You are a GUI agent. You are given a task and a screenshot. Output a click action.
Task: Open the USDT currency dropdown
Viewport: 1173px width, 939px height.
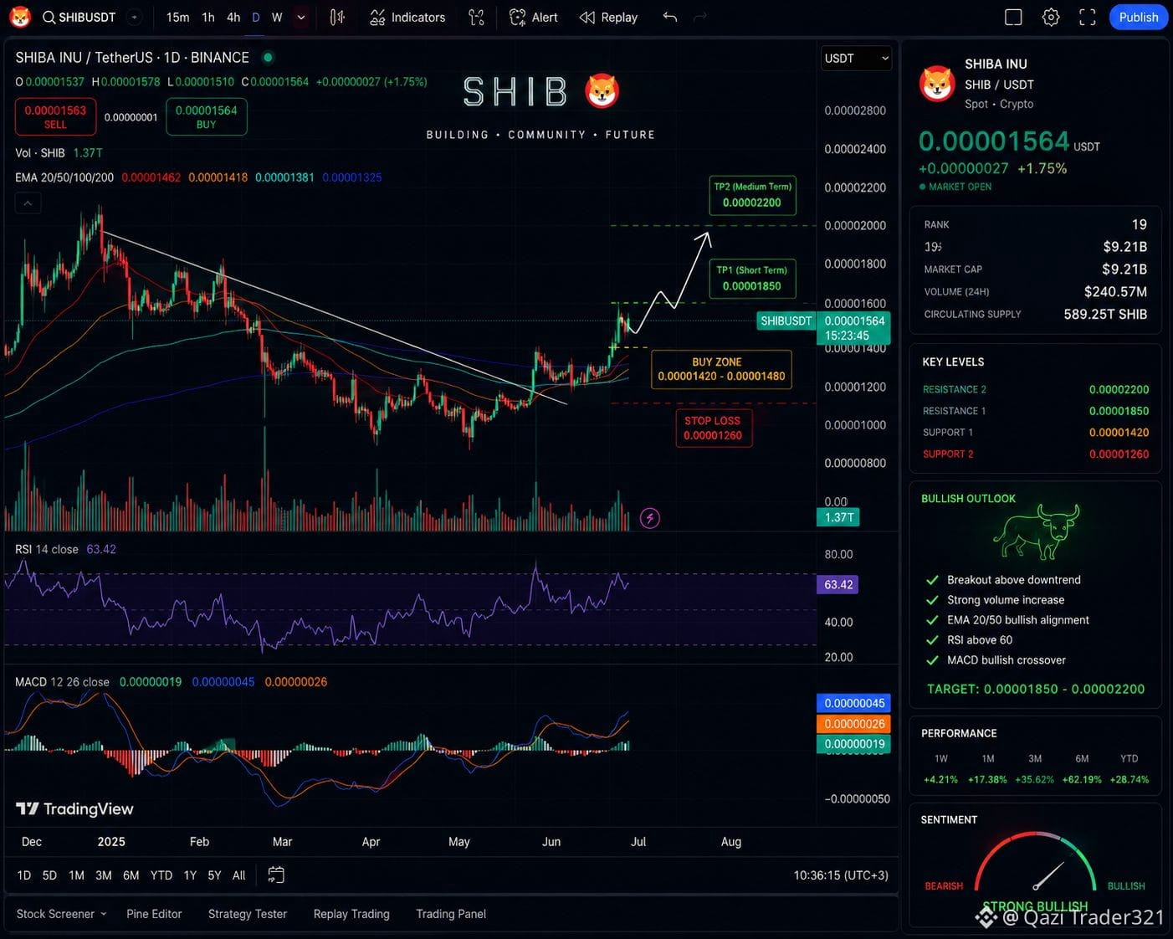click(x=857, y=58)
